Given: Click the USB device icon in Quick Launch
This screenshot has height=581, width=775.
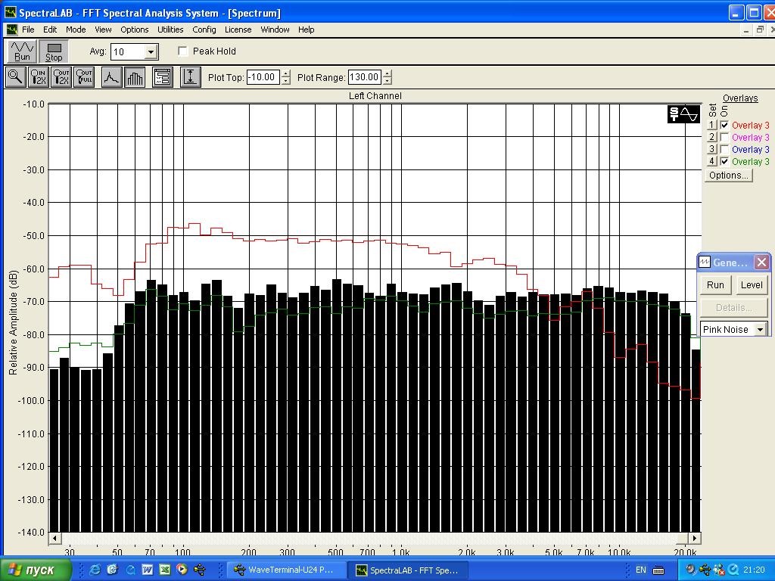Looking at the screenshot, I should tap(200, 570).
